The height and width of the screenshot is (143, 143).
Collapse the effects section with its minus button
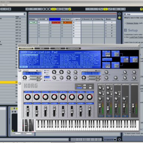(x=20, y=71)
